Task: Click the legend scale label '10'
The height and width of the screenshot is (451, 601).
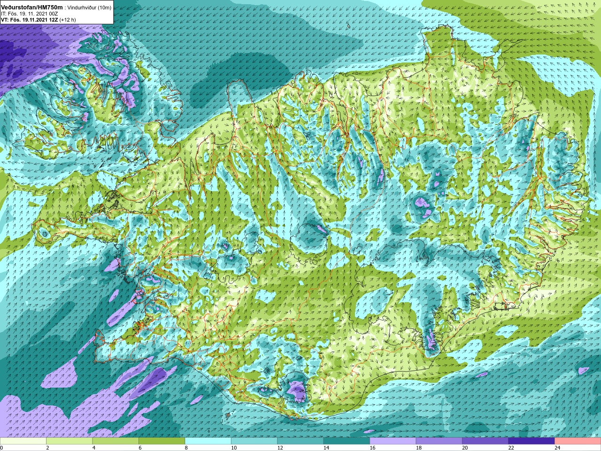Action: tap(234, 448)
